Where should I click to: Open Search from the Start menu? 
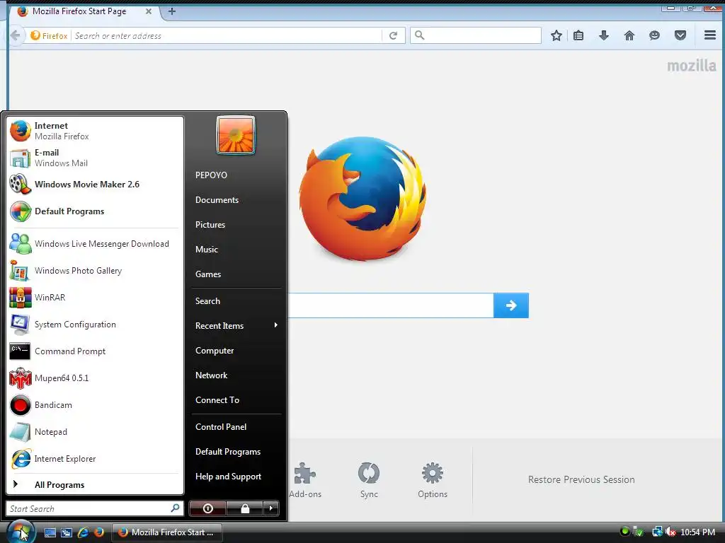(x=207, y=301)
